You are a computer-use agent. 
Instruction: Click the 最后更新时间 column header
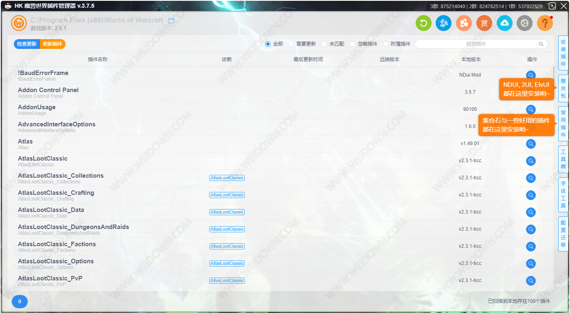308,60
